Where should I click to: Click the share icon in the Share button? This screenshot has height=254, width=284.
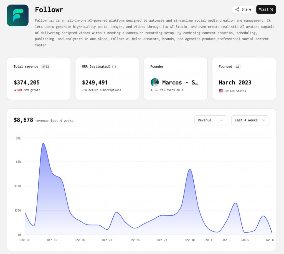(237, 9)
